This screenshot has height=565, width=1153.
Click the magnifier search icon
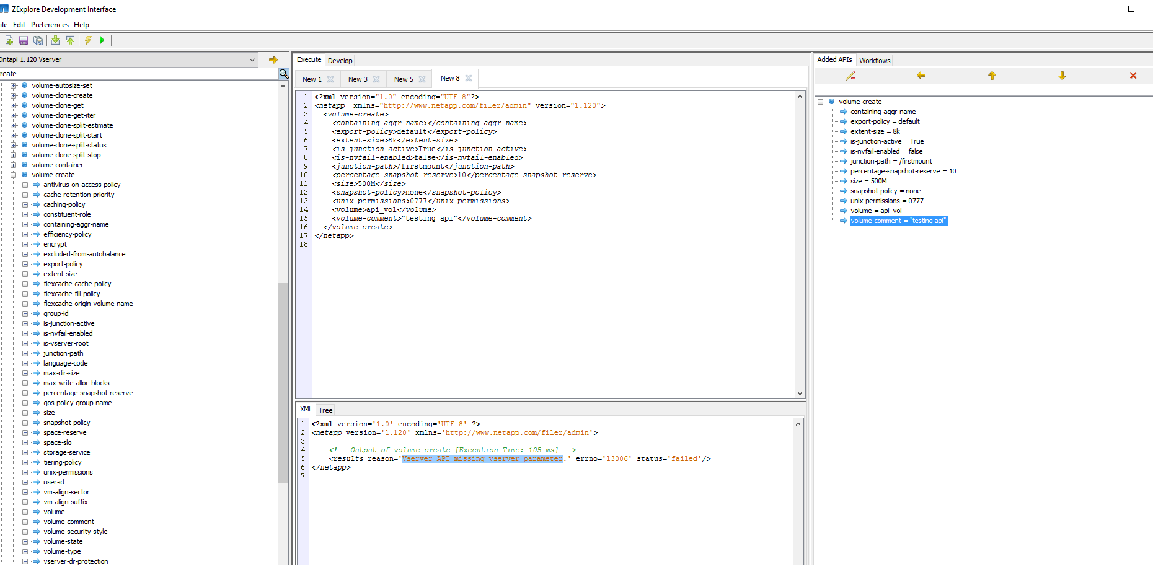284,74
